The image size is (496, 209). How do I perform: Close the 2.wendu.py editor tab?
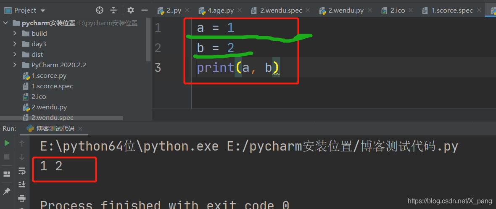coord(369,11)
